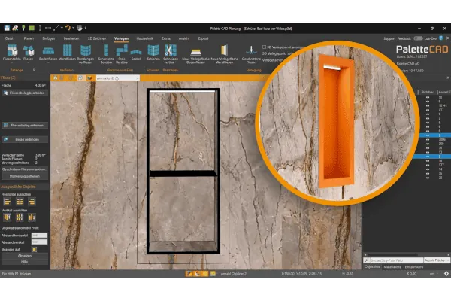Open the Heiztechnik ribbon tab
Viewport: 451px width, 301px height.
144,38
